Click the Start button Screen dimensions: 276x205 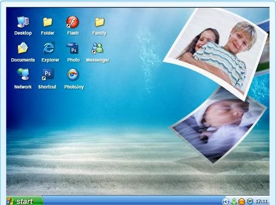point(25,201)
